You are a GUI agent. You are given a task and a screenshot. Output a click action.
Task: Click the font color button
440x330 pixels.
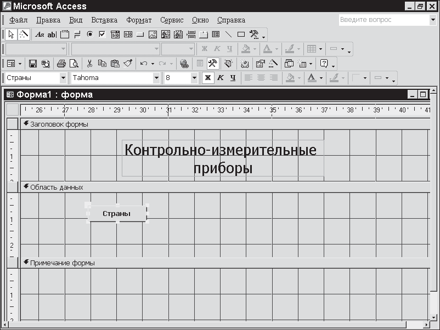click(x=311, y=78)
